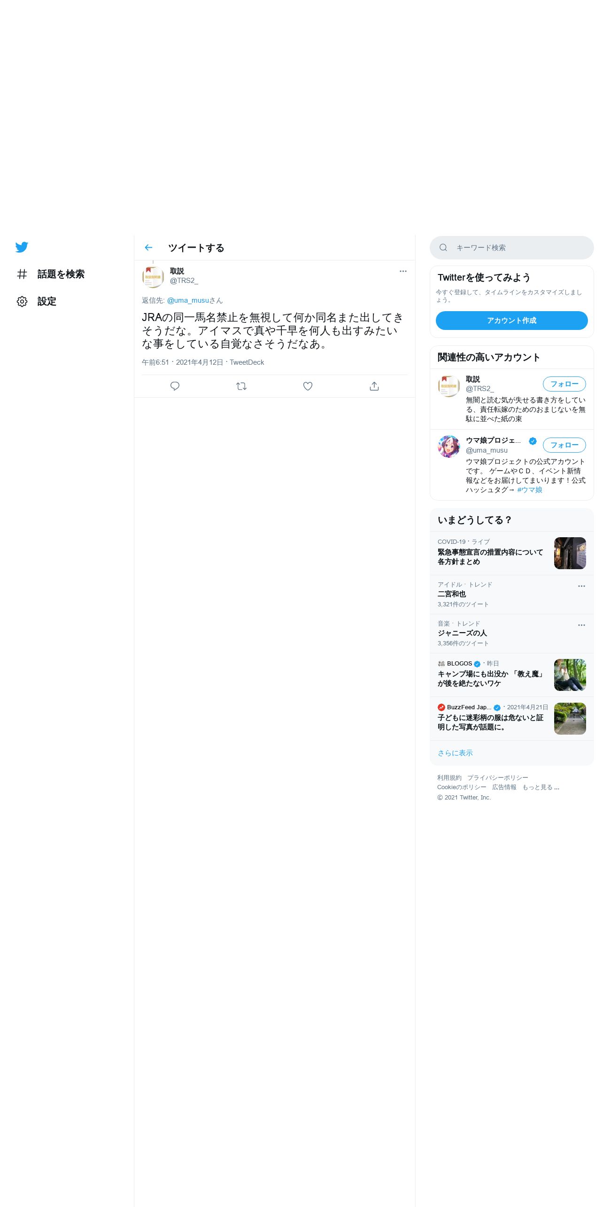Open the tweet's three-dot more menu
The image size is (603, 1207).
(403, 271)
